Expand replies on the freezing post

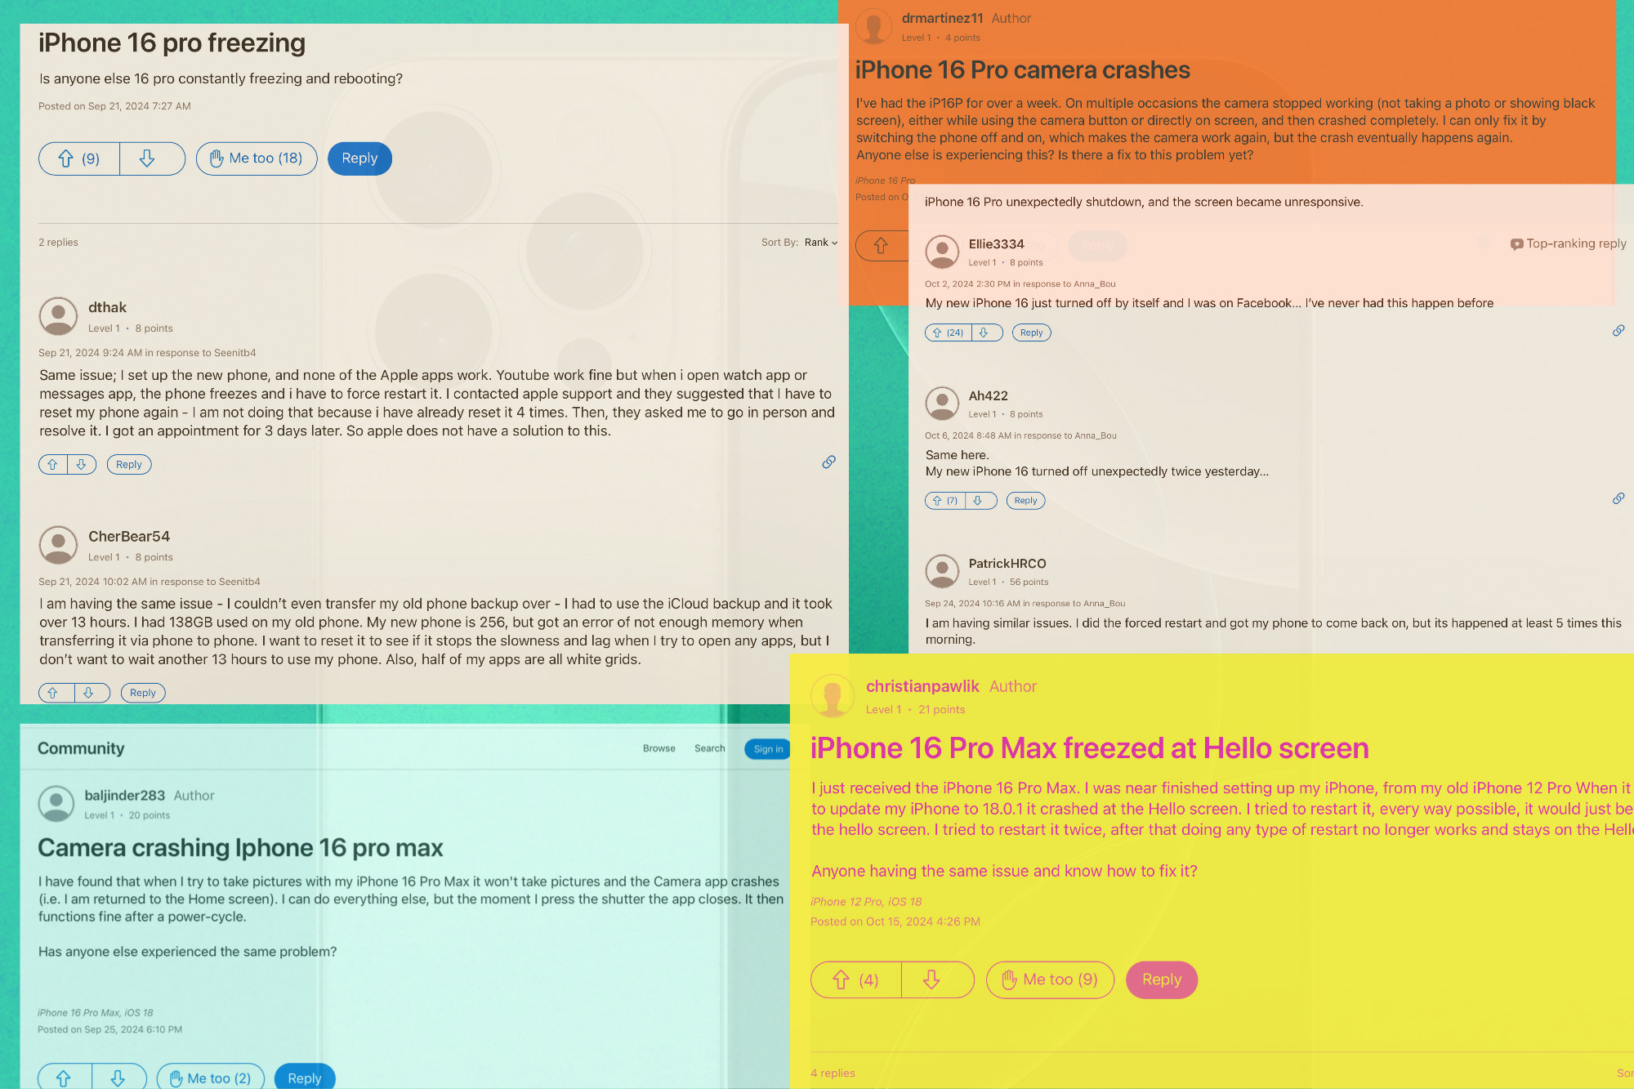pos(57,242)
